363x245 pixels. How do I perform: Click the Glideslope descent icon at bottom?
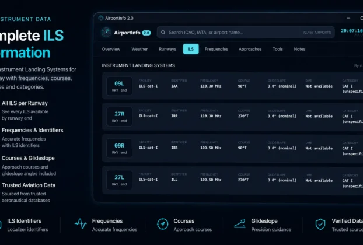240,224
